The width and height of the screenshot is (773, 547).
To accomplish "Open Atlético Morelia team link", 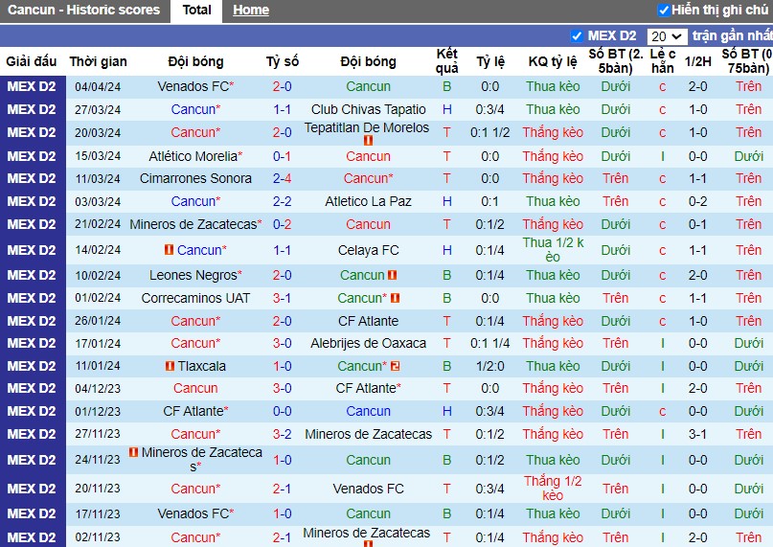I will coord(193,156).
